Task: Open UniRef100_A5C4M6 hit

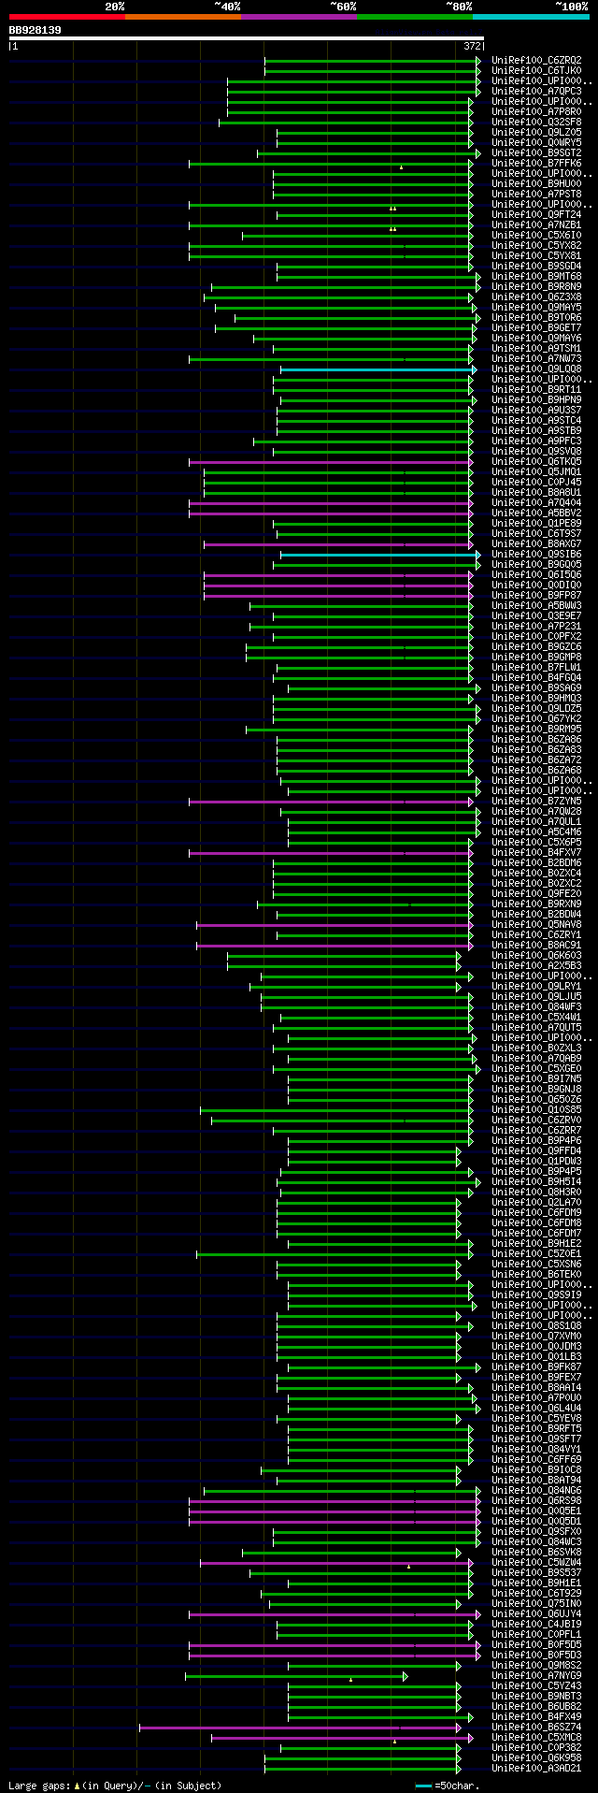Action: click(x=536, y=832)
